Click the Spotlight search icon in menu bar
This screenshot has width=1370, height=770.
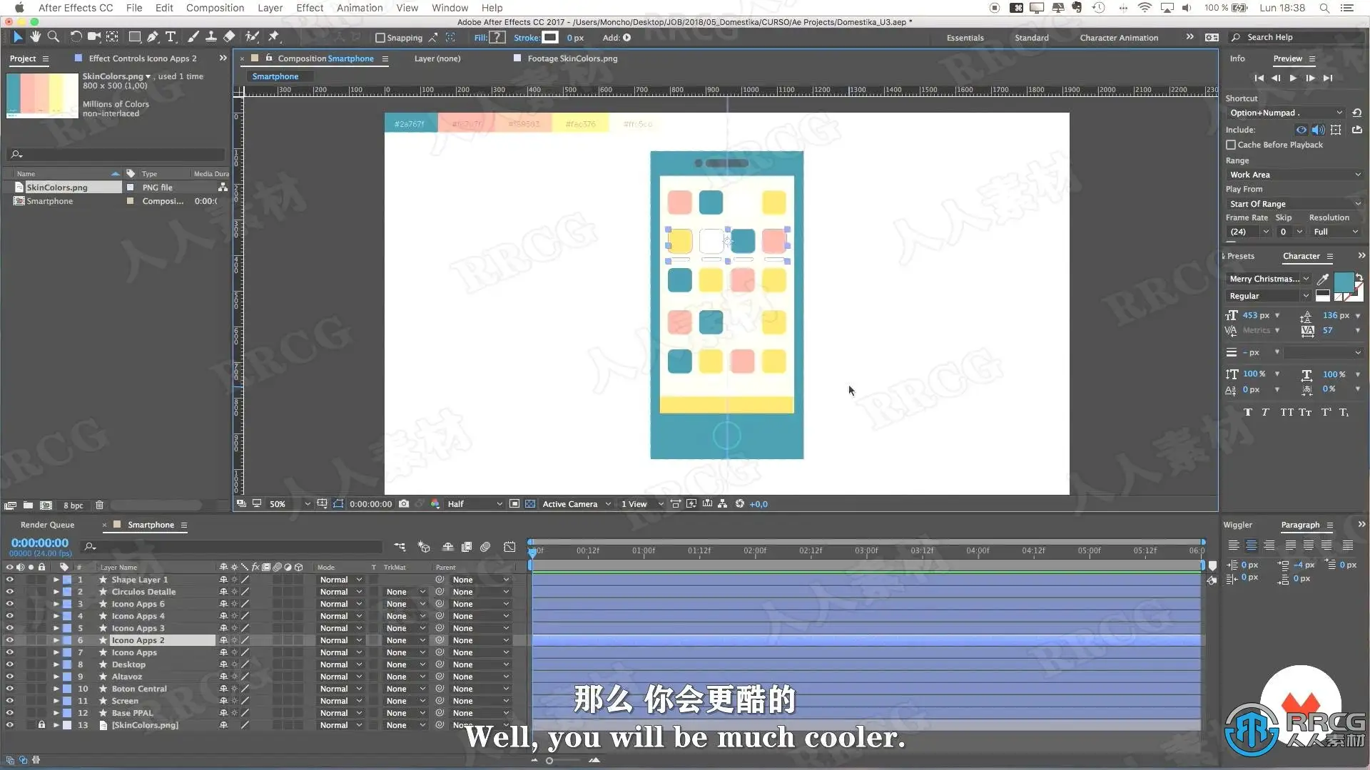1324,8
